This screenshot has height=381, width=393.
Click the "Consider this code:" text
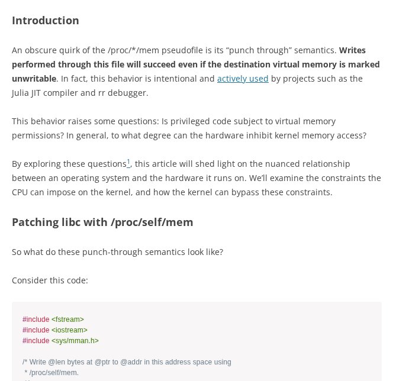tap(50, 280)
